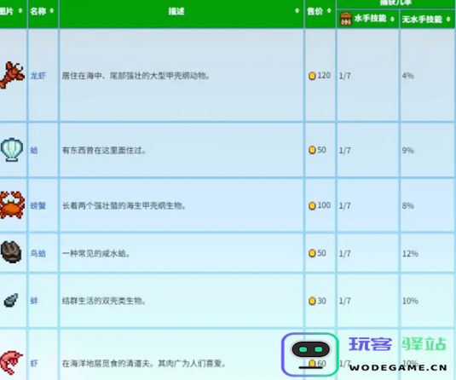Sort by 无水手技能 column arrows

click(448, 20)
